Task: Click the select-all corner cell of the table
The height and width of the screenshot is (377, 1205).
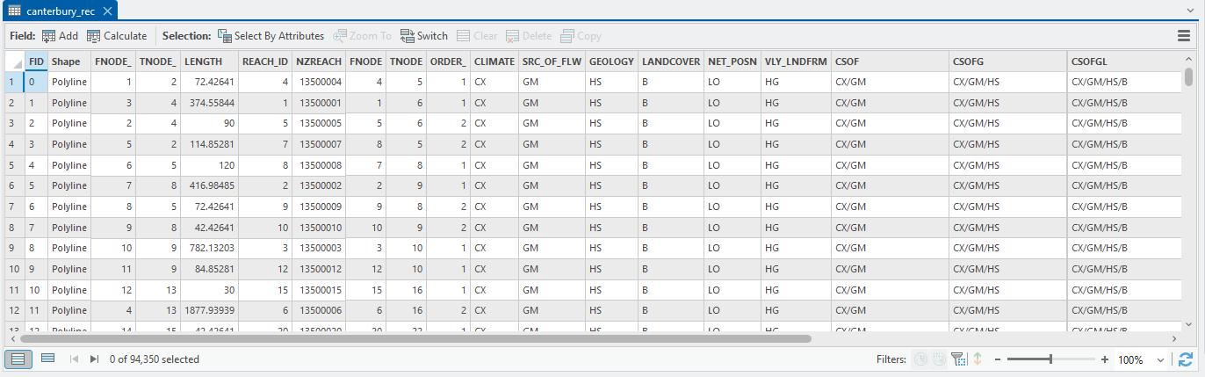Action: click(14, 62)
